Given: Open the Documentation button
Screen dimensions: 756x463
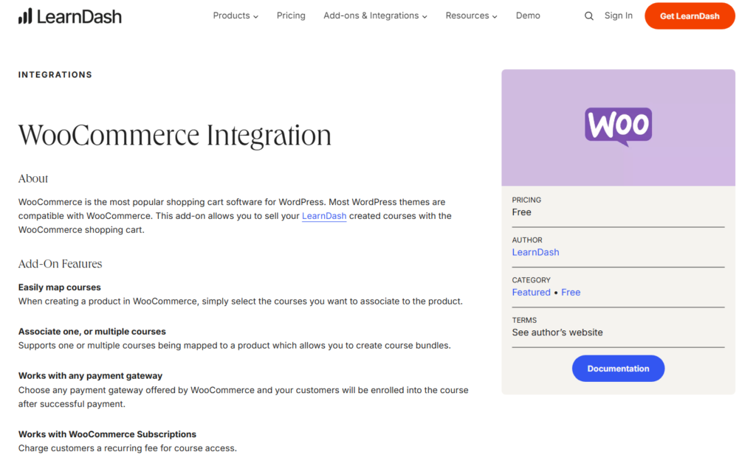Looking at the screenshot, I should [618, 369].
